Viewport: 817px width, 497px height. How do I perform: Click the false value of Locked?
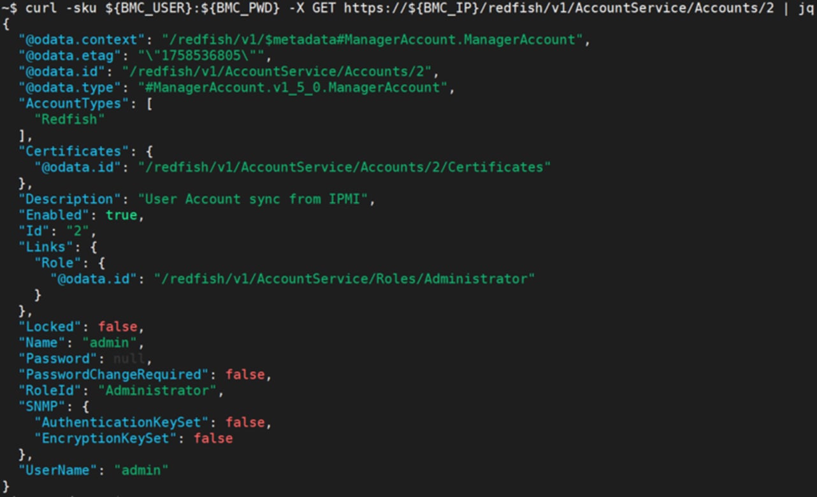click(x=117, y=326)
